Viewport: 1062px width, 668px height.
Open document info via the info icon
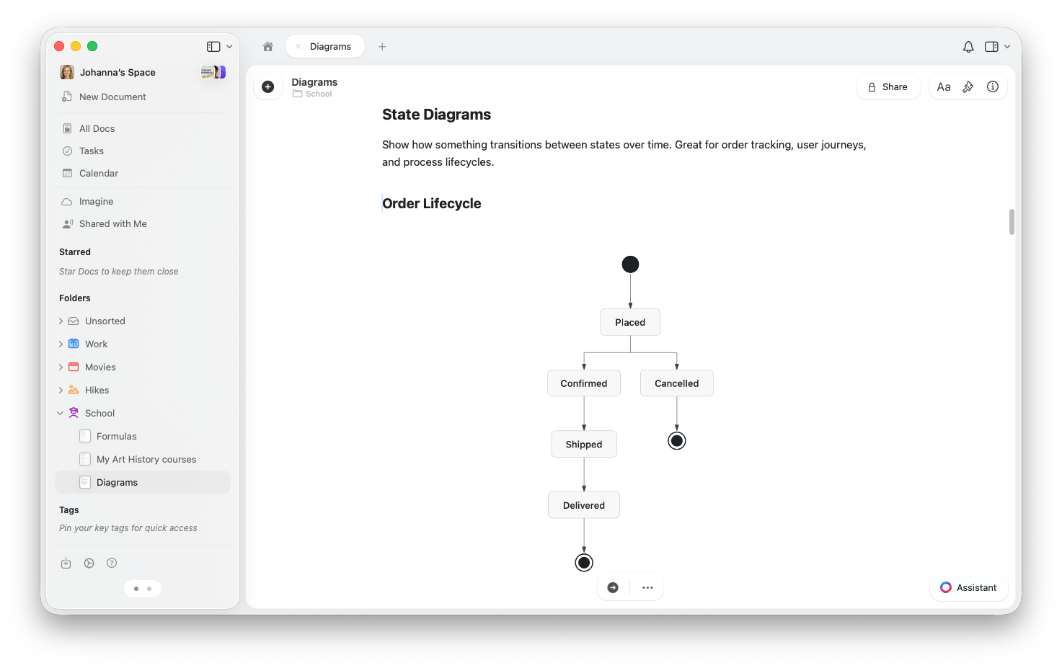[993, 86]
